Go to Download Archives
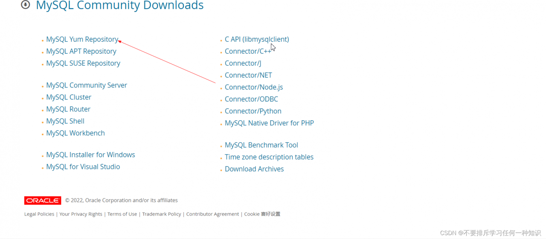The width and height of the screenshot is (546, 239). pyautogui.click(x=254, y=169)
